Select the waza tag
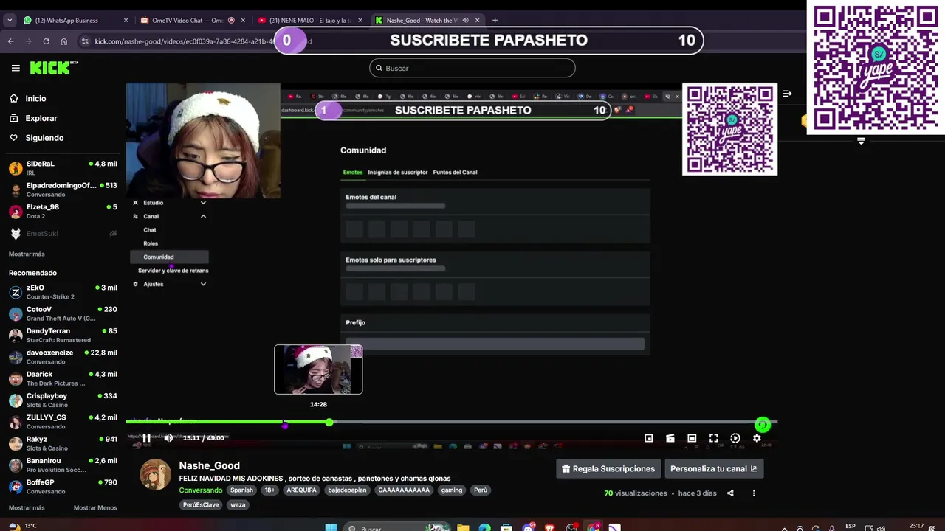The image size is (945, 531). point(238,505)
